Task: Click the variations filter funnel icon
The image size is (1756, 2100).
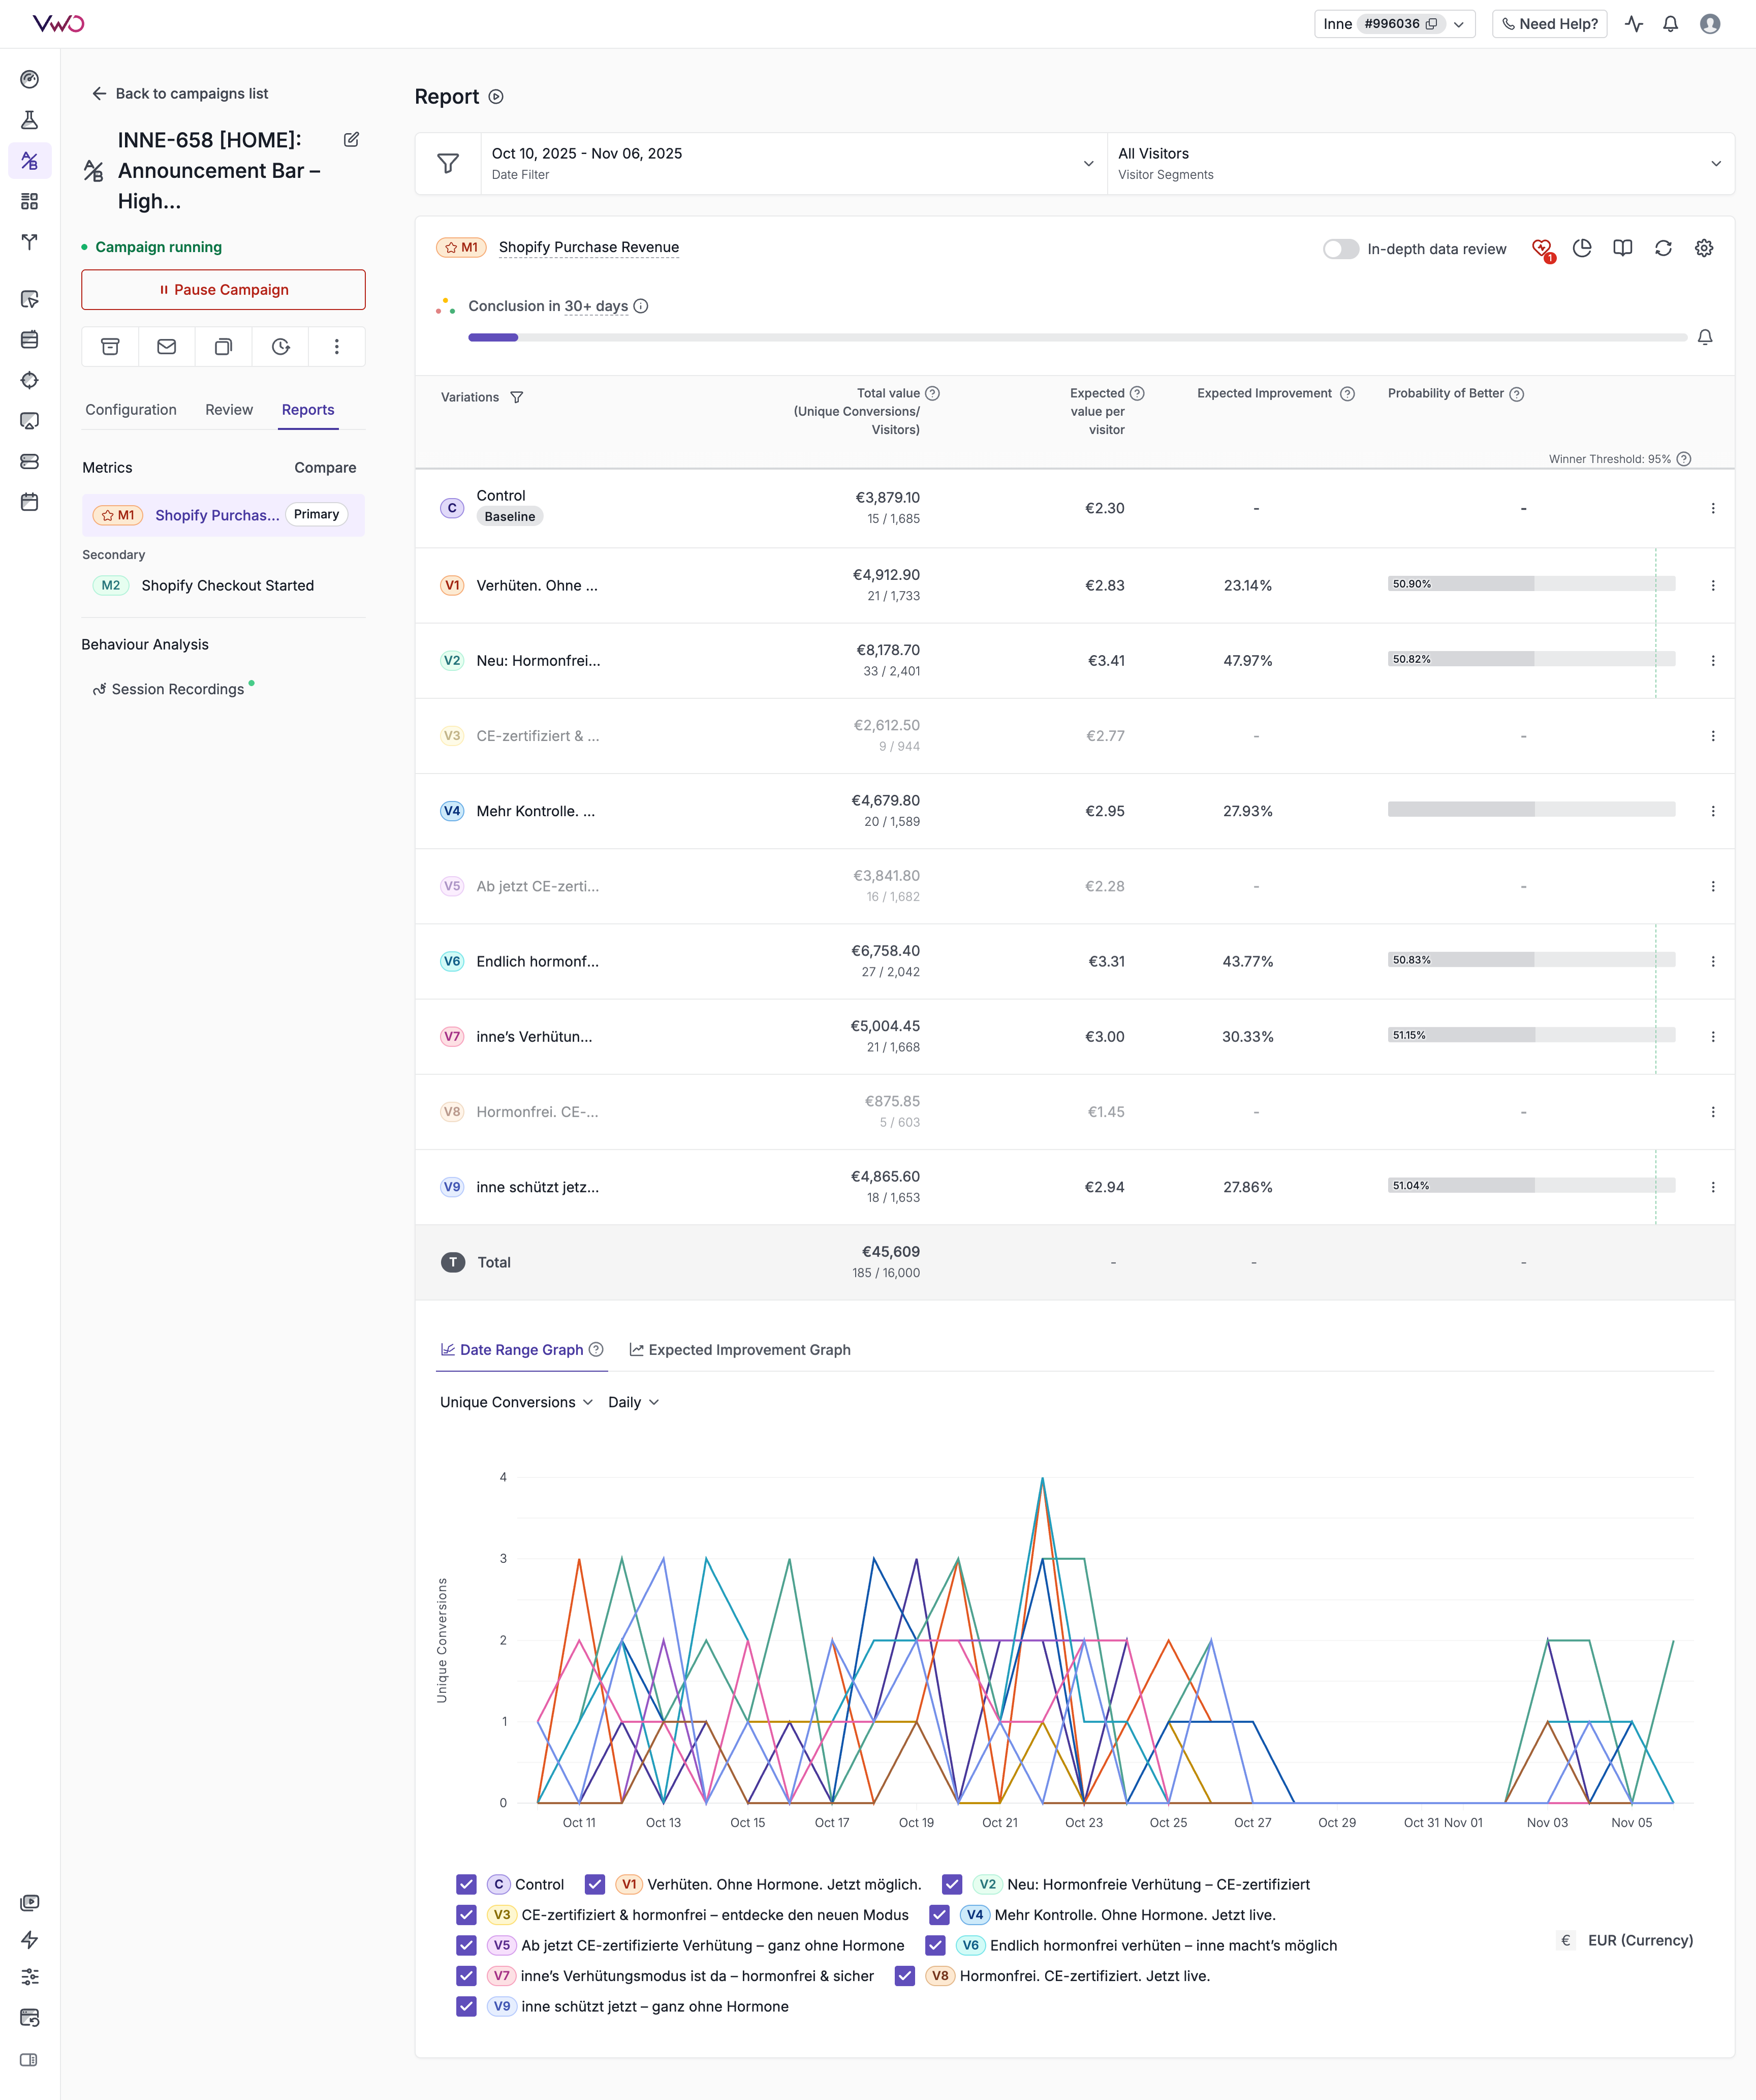Action: point(517,397)
